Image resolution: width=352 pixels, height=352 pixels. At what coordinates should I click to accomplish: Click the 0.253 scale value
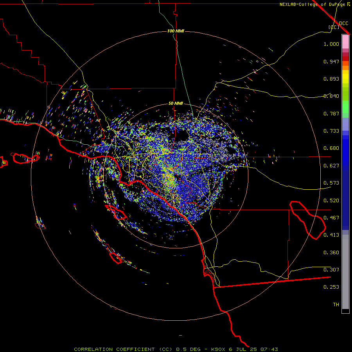pos(331,287)
